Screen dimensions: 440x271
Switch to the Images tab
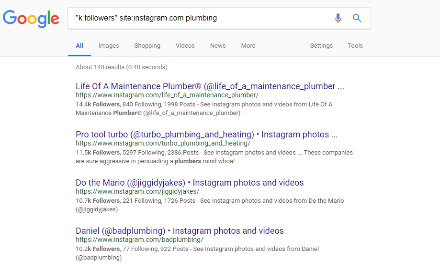click(x=109, y=46)
